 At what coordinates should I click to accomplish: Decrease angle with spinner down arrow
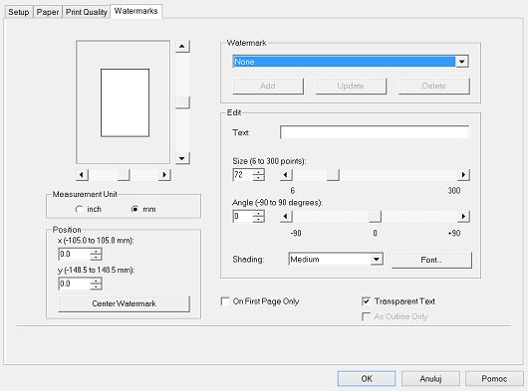pos(259,219)
